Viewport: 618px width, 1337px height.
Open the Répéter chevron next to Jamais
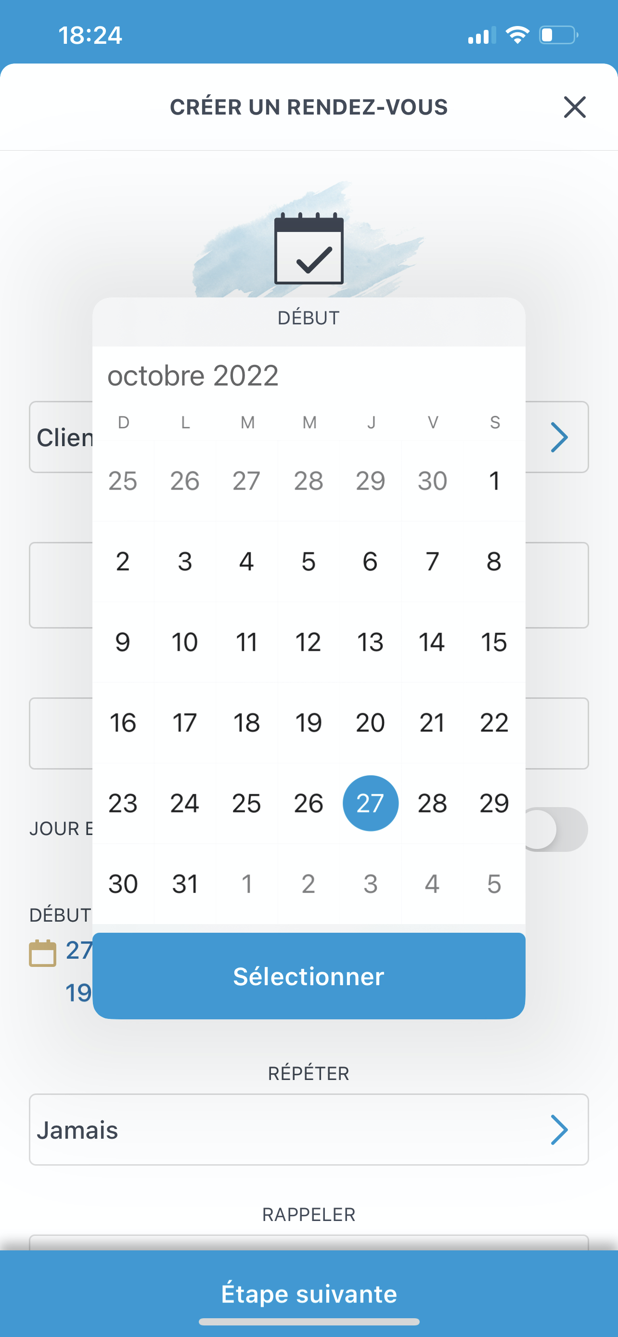pyautogui.click(x=559, y=1130)
